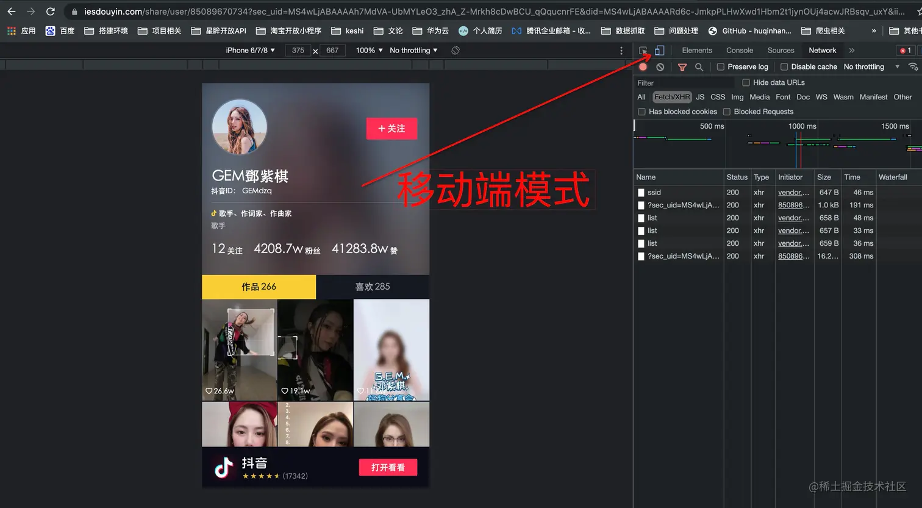Open the 100% zoom dropdown
Screen dimensions: 922x508
[x=369, y=51]
